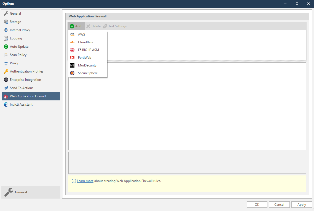Click the FortiWeb grid icon

(x=72, y=57)
